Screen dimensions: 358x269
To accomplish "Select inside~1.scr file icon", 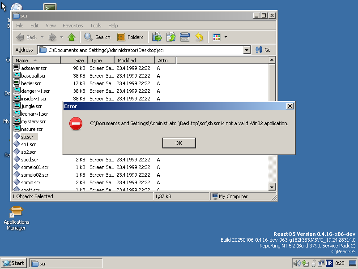I will 17,98.
